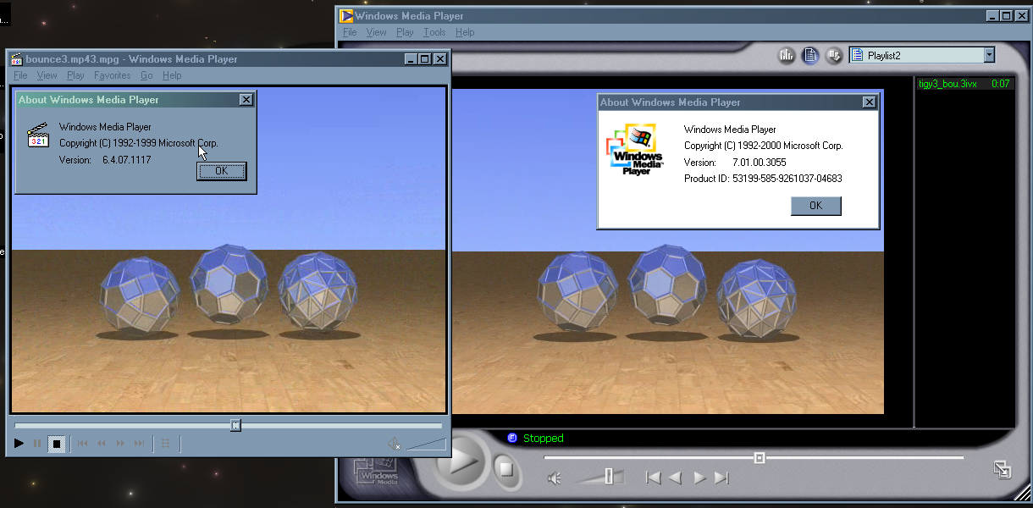The height and width of the screenshot is (508, 1033).
Task: Click Stop in the bounce3.mp43.mpg player
Action: pos(57,443)
